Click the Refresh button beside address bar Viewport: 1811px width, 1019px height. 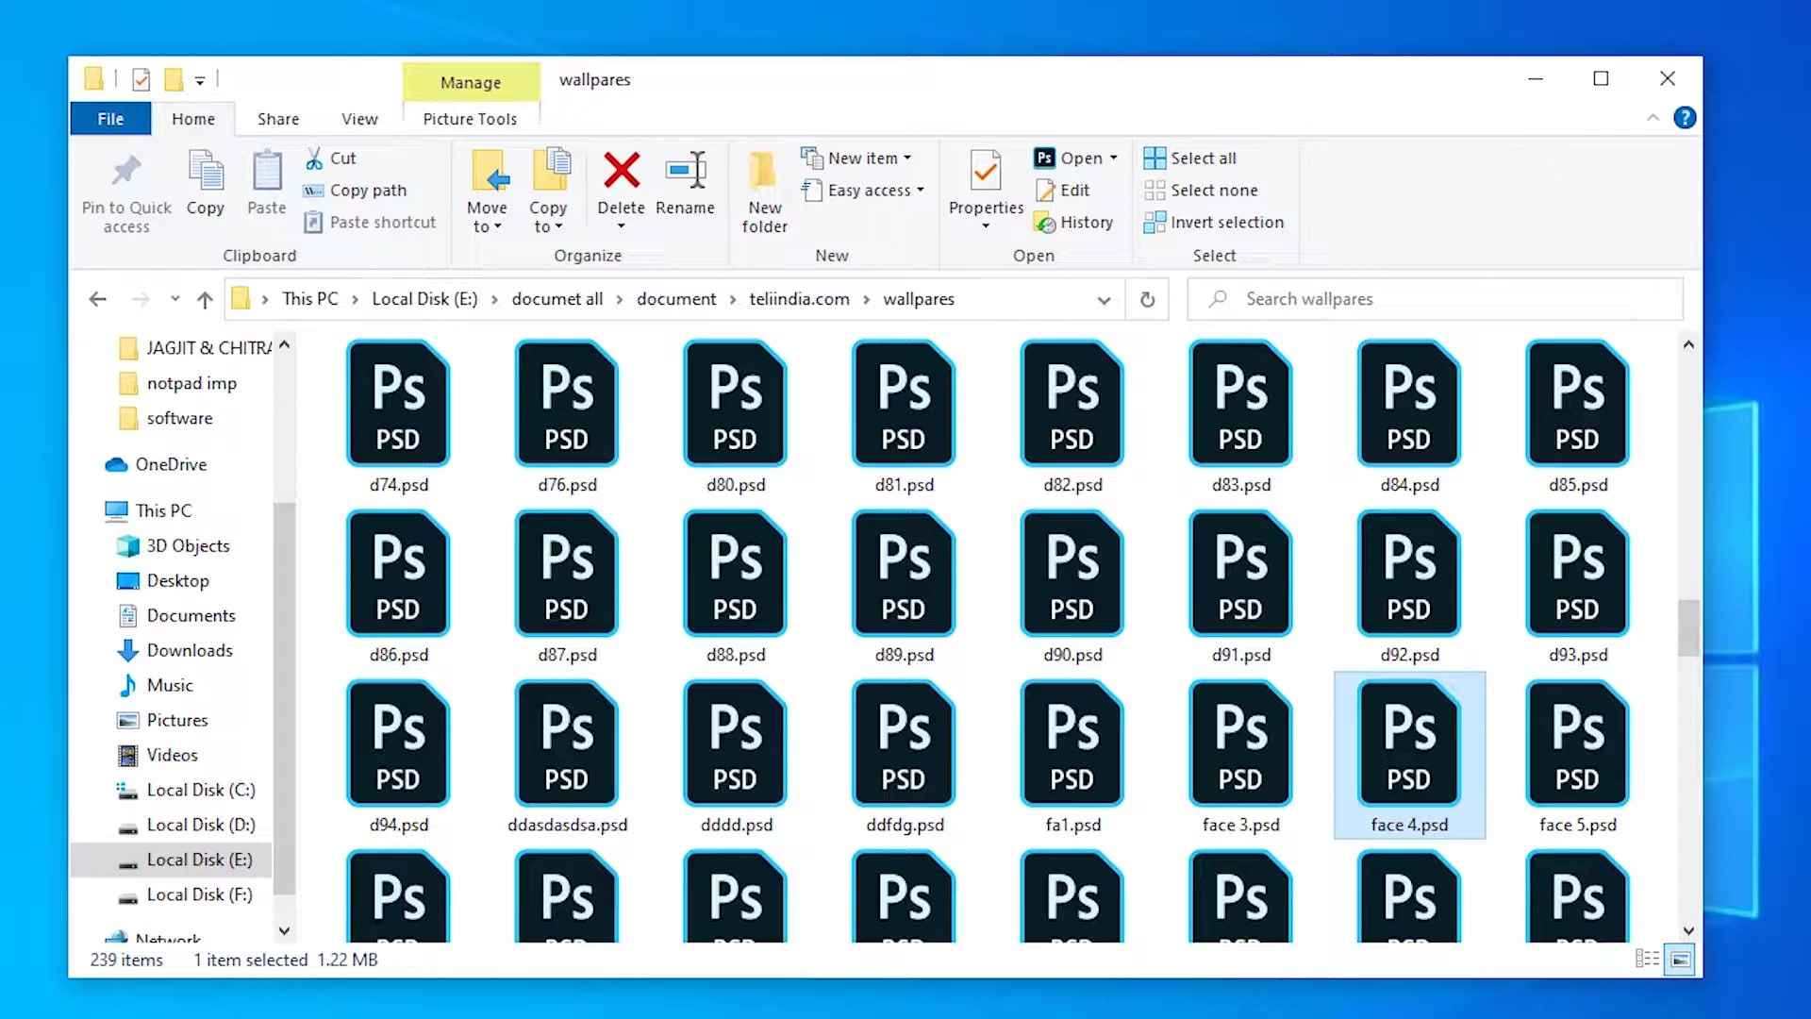click(x=1147, y=299)
